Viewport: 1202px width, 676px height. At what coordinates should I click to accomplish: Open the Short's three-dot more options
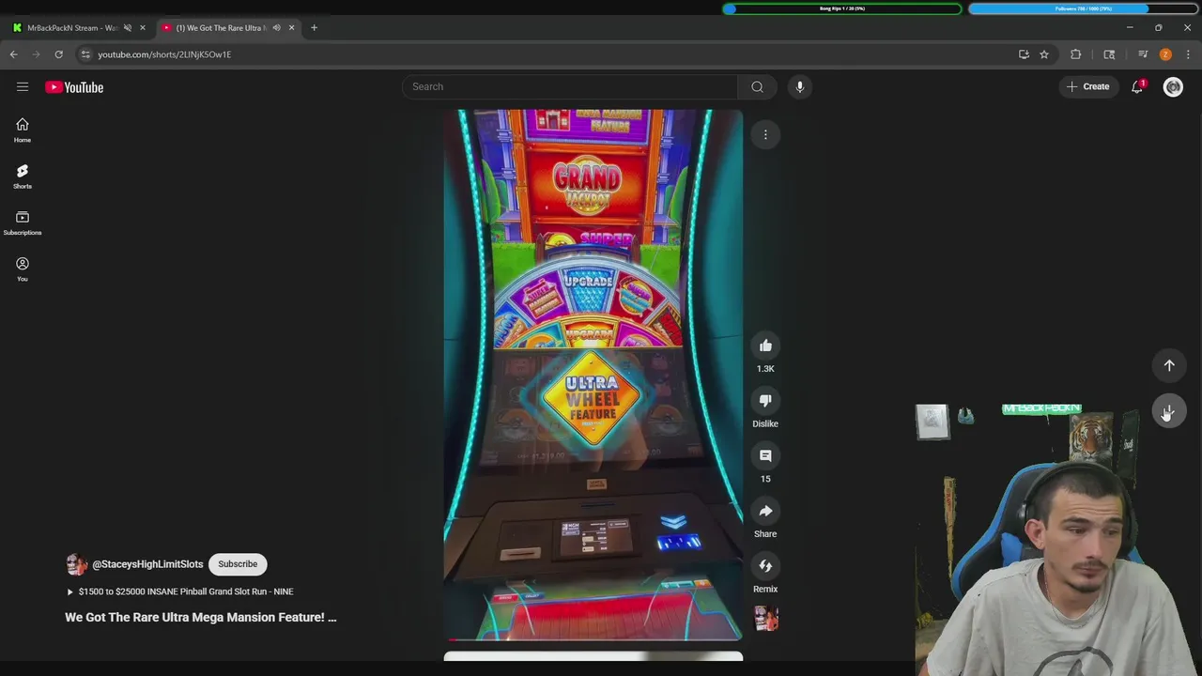click(x=765, y=135)
